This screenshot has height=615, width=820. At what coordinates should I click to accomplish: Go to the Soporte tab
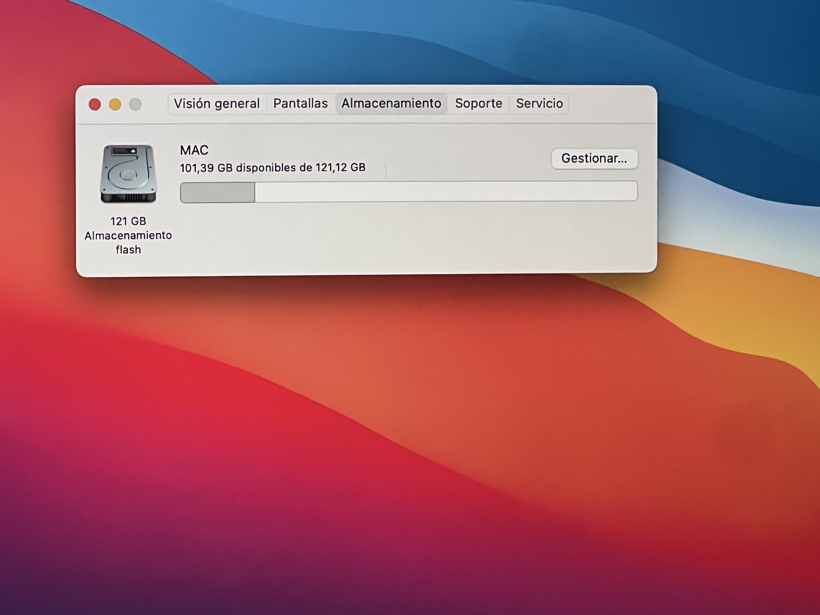[479, 103]
